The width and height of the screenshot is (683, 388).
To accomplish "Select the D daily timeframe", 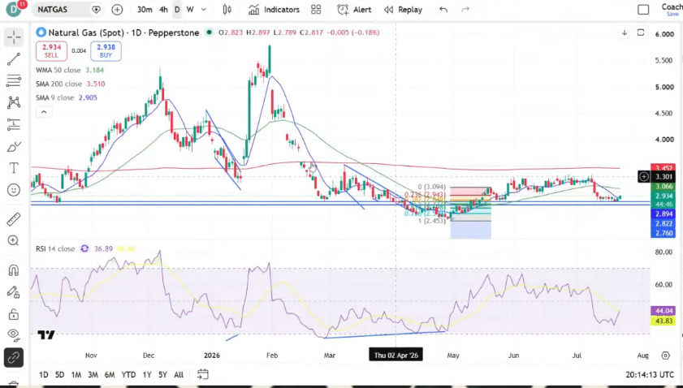I will point(177,10).
